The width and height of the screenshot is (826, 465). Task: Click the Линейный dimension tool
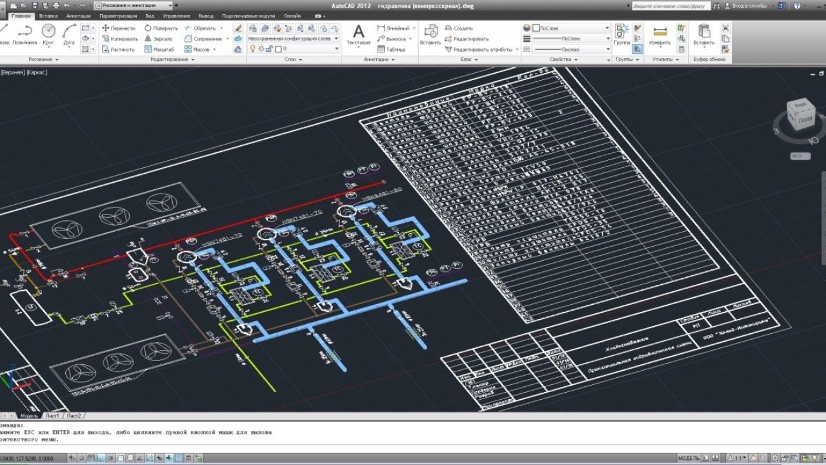tap(394, 28)
